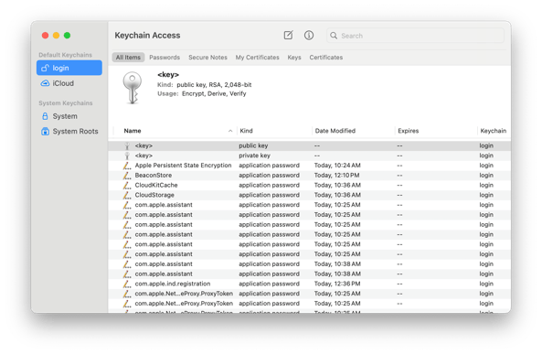Image resolution: width=542 pixels, height=354 pixels.
Task: Click the key icon on the public key row
Action: click(127, 145)
